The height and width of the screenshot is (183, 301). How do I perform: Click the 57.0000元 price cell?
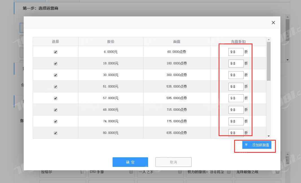pos(111,98)
